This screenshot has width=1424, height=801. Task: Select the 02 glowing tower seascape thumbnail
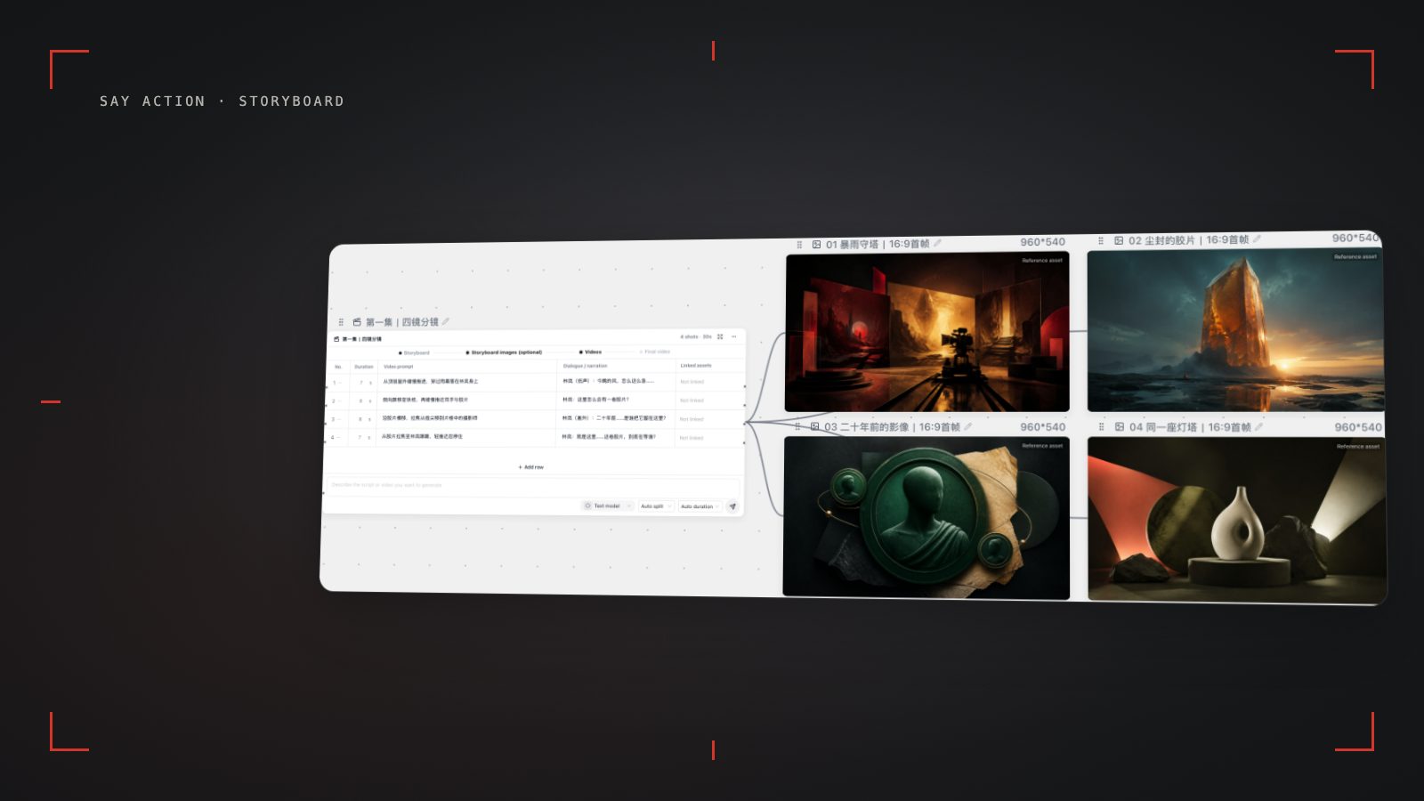(1235, 329)
